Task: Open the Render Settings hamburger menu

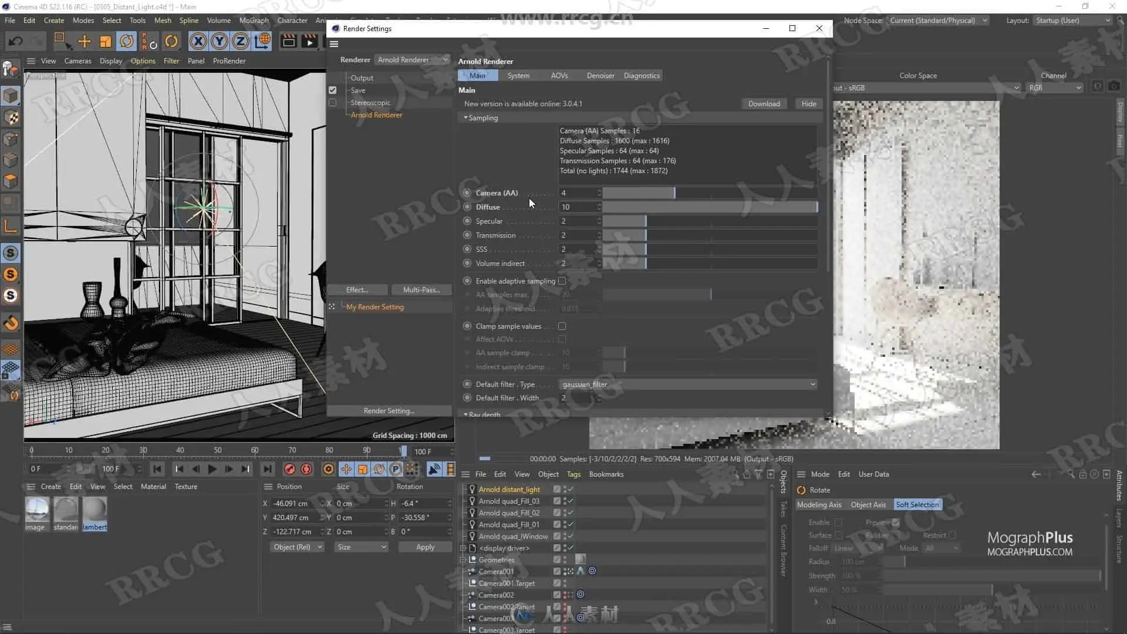Action: pyautogui.click(x=334, y=44)
